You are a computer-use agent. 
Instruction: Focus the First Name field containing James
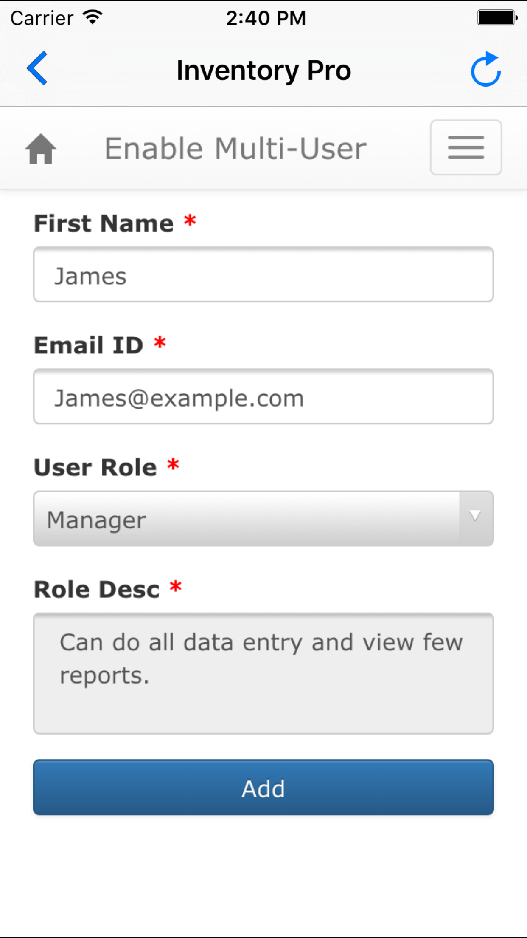[x=263, y=275]
